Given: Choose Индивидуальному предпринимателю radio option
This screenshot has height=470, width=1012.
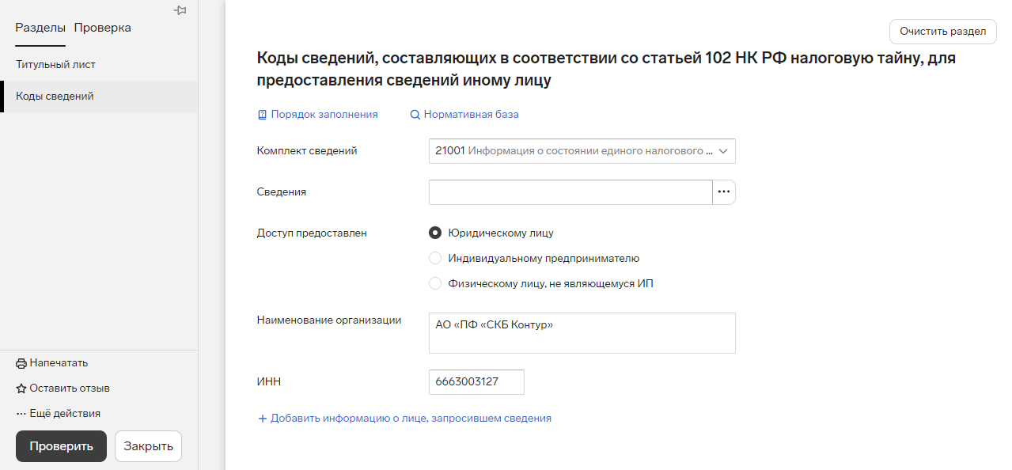Looking at the screenshot, I should click(434, 258).
